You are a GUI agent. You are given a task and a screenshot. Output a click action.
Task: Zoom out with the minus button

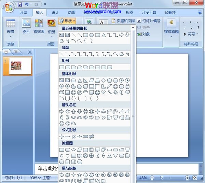pyautogui.click(x=152, y=178)
